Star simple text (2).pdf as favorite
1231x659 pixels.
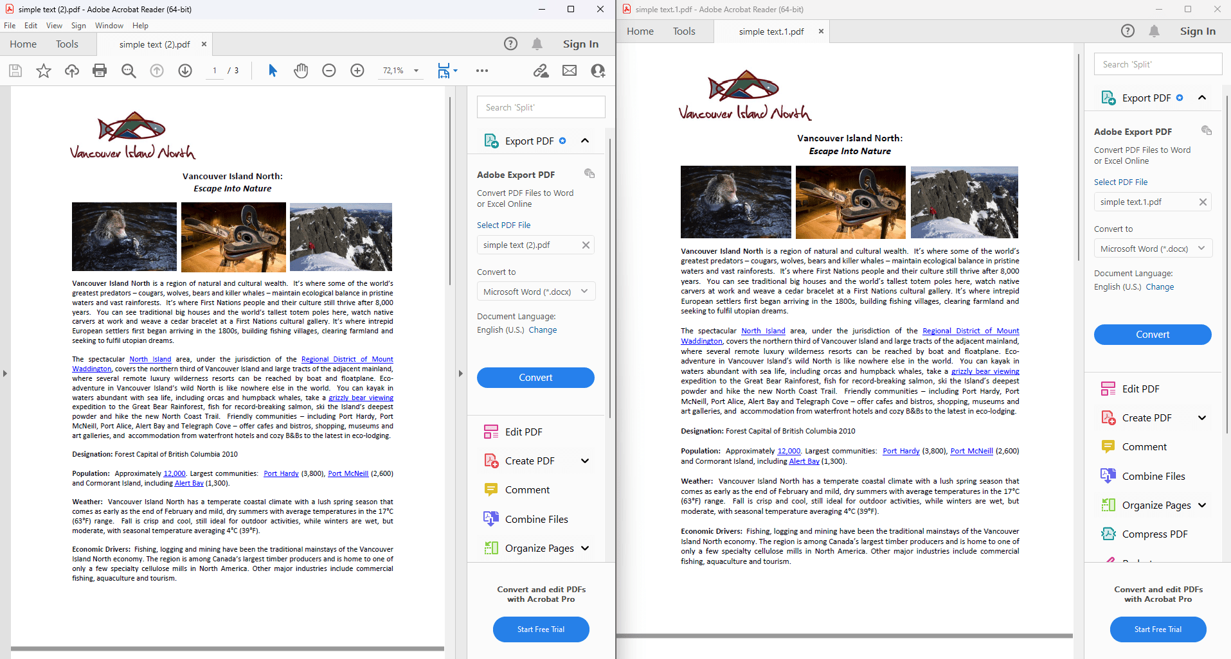44,71
